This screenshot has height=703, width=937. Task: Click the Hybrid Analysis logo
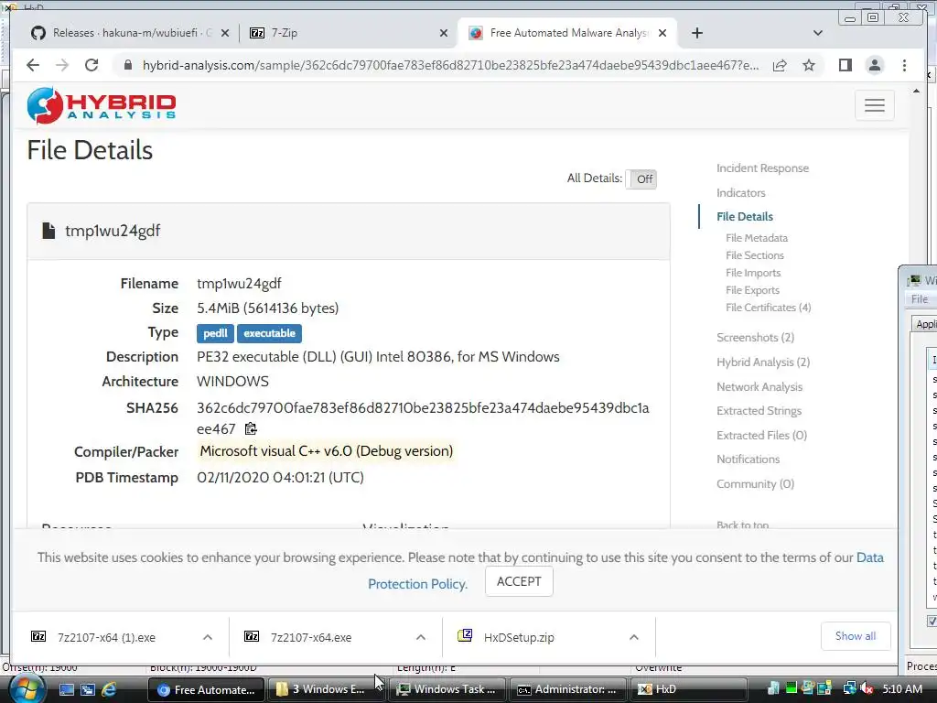(102, 106)
